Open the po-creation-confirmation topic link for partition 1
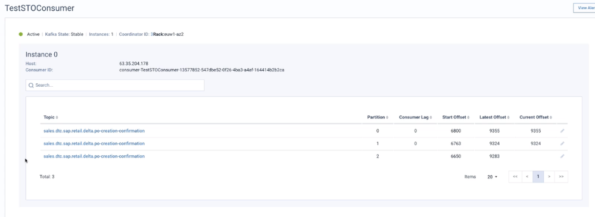 (x=94, y=143)
